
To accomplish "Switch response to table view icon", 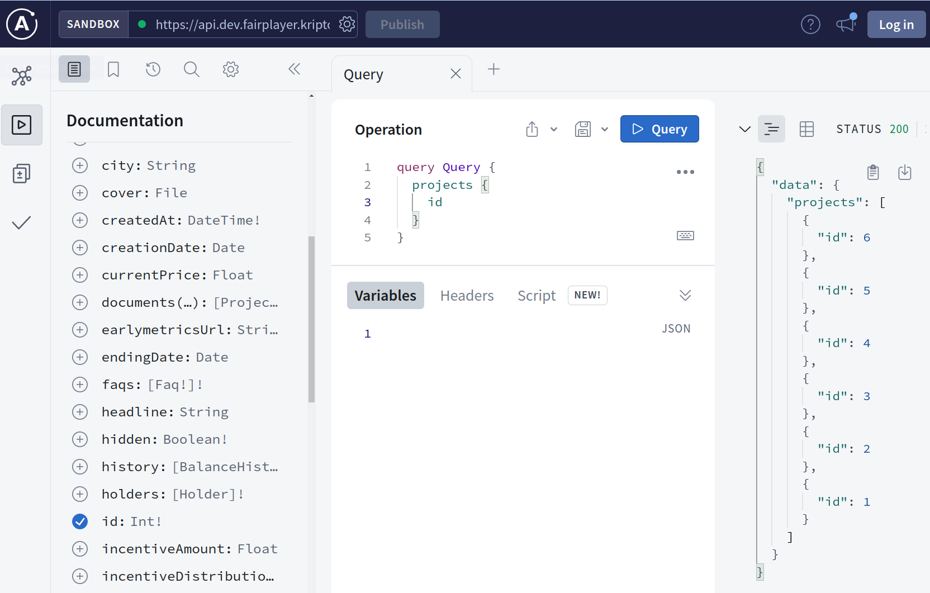I will (x=806, y=129).
